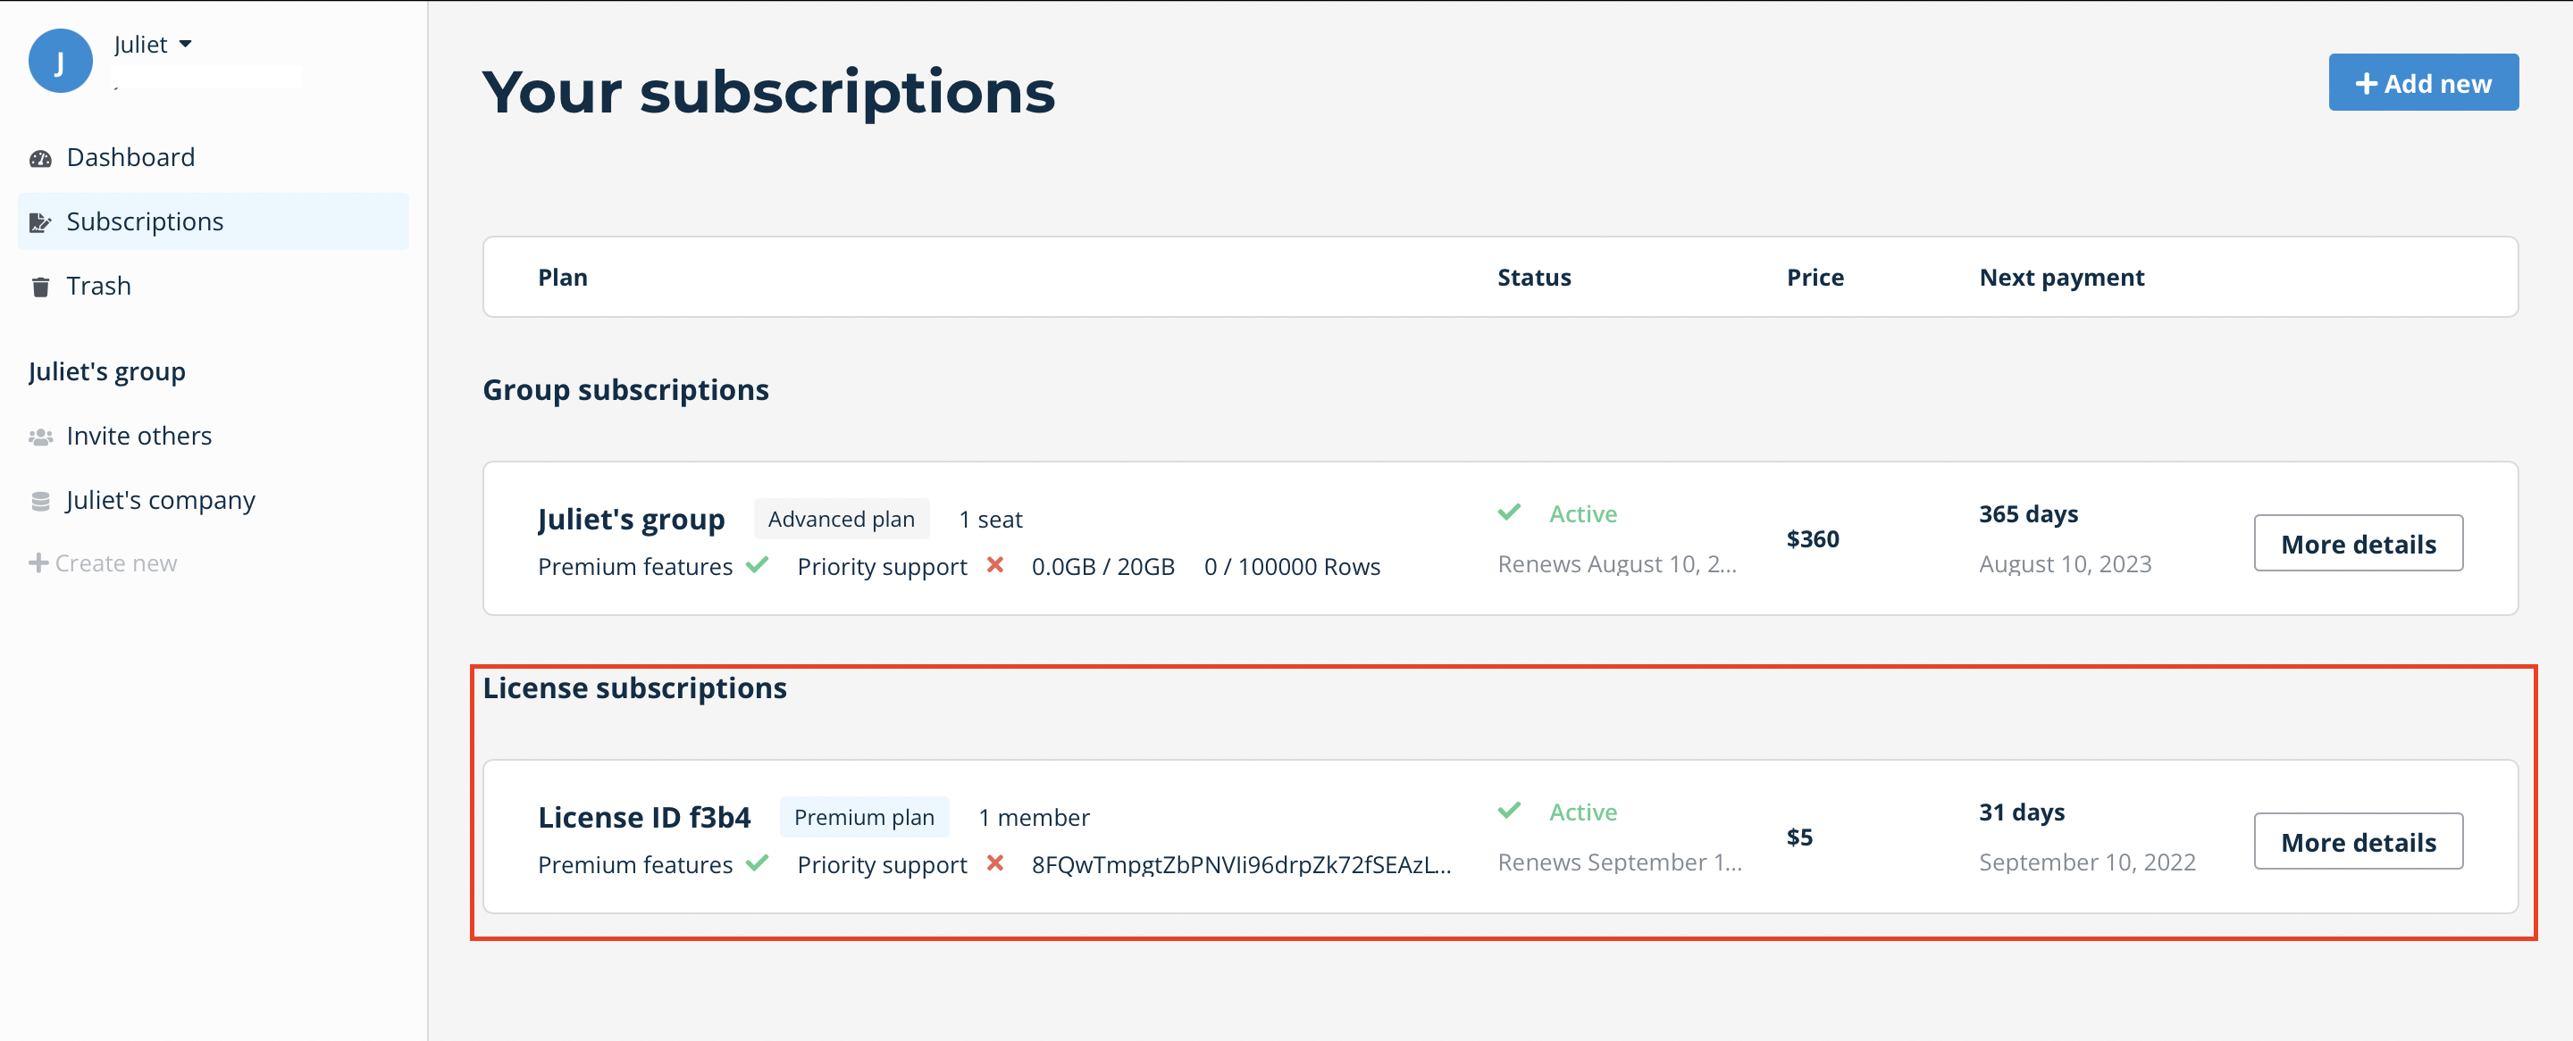Viewport: 2573px width, 1041px height.
Task: Select the Advanced plan badge
Action: coord(841,519)
